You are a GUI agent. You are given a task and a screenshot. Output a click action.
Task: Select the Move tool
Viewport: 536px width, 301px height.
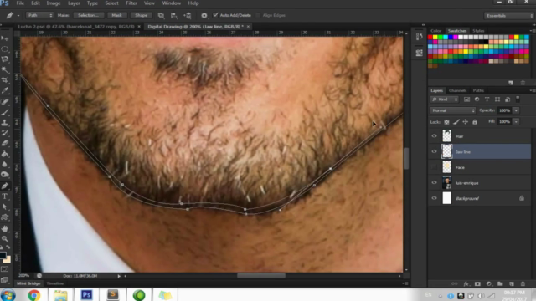(x=5, y=38)
